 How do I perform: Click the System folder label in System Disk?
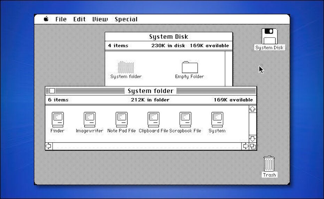(126, 77)
